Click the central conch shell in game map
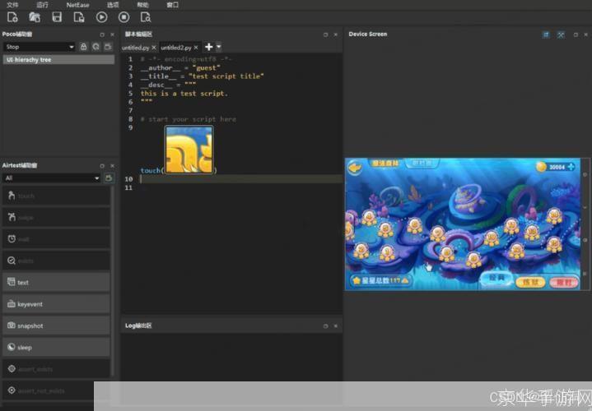This screenshot has height=411, width=592. click(x=468, y=199)
